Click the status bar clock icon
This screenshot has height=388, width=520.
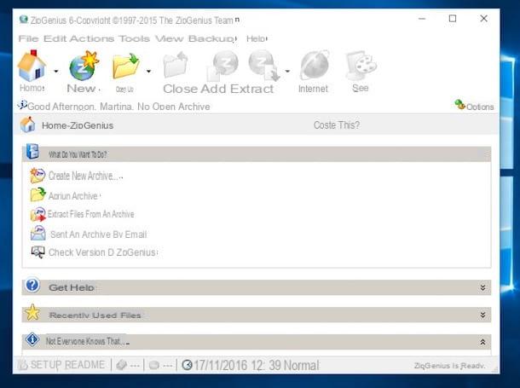(x=187, y=365)
